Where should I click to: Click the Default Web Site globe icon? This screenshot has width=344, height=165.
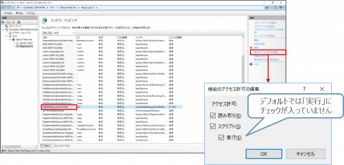point(13,39)
